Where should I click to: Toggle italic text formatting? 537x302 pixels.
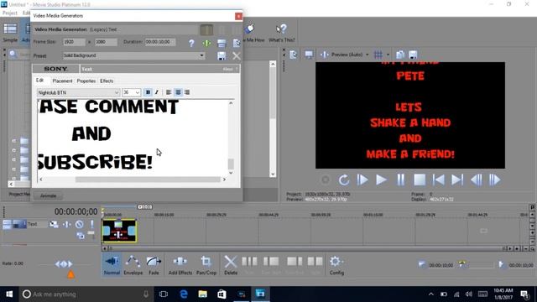pos(157,92)
